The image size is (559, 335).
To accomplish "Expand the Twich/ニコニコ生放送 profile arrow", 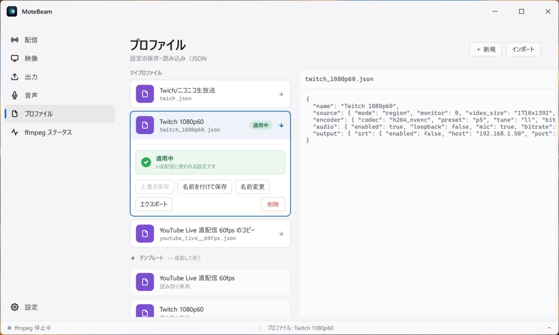I will tap(281, 94).
